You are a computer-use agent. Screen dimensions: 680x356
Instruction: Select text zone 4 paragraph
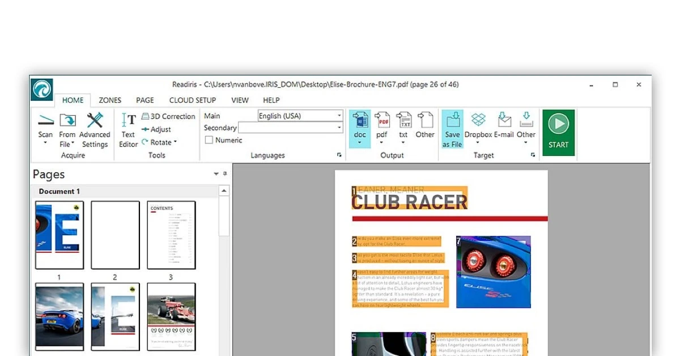[x=401, y=289]
